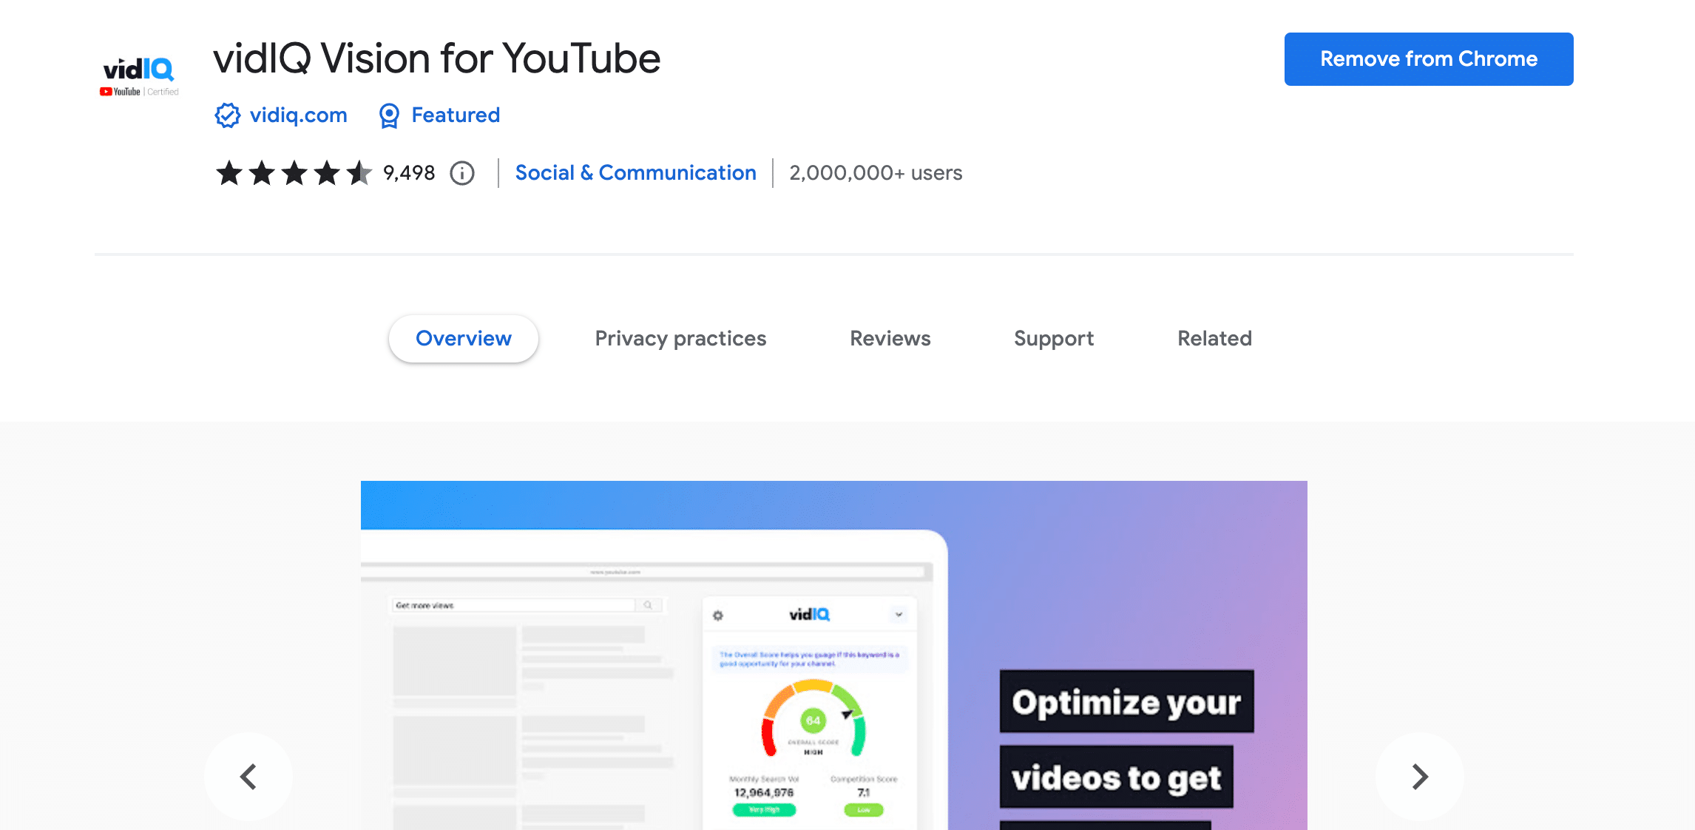The height and width of the screenshot is (830, 1695).
Task: Click the left navigation arrow
Action: 250,775
